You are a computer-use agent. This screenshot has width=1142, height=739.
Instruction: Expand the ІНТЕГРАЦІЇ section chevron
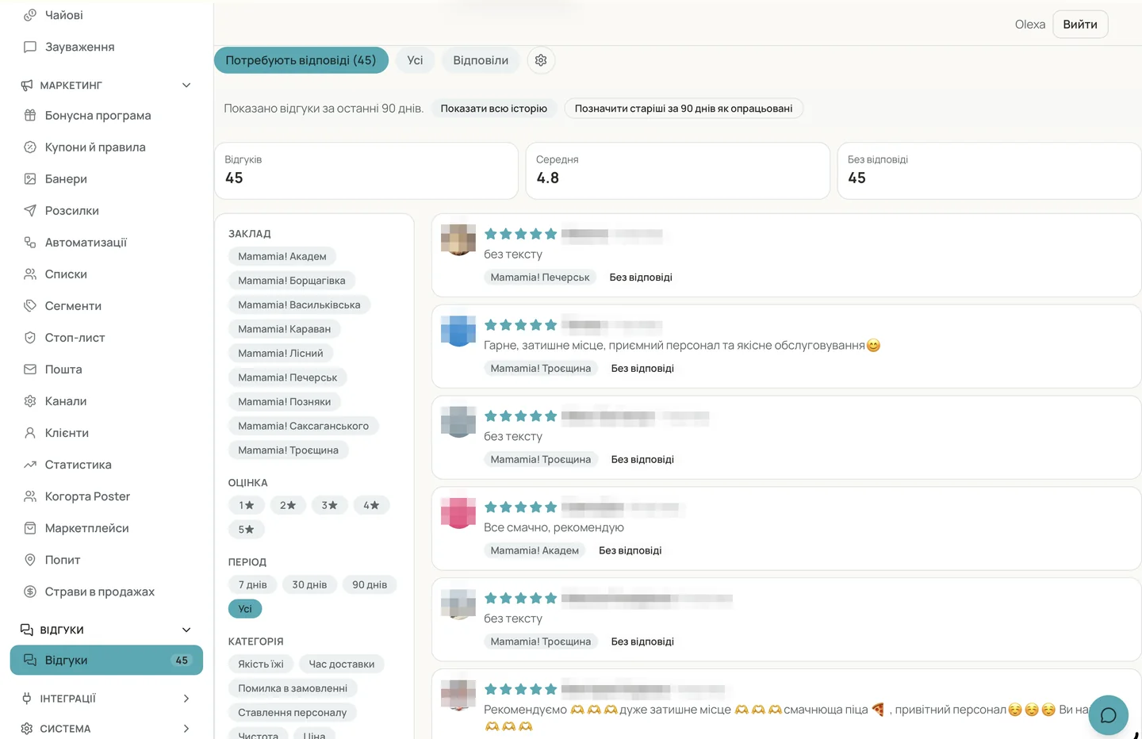(x=186, y=698)
